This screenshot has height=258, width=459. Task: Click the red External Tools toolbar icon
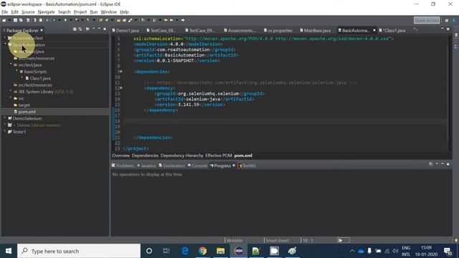[x=88, y=20]
